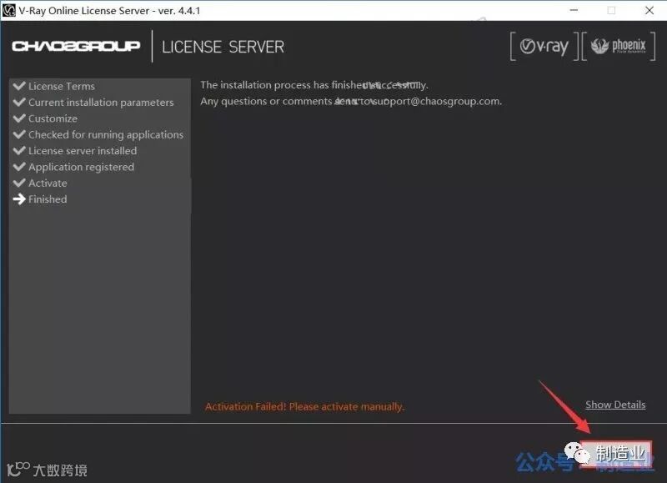Click the checkmark beside Activate
The width and height of the screenshot is (667, 483).
(19, 183)
